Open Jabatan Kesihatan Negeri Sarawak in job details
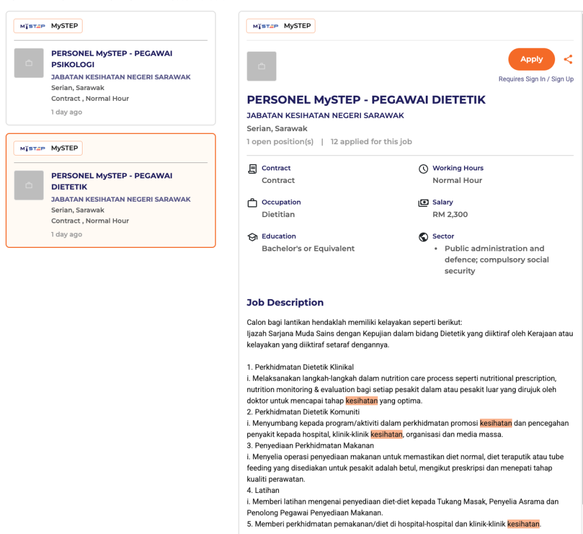The image size is (583, 534). coord(325,115)
